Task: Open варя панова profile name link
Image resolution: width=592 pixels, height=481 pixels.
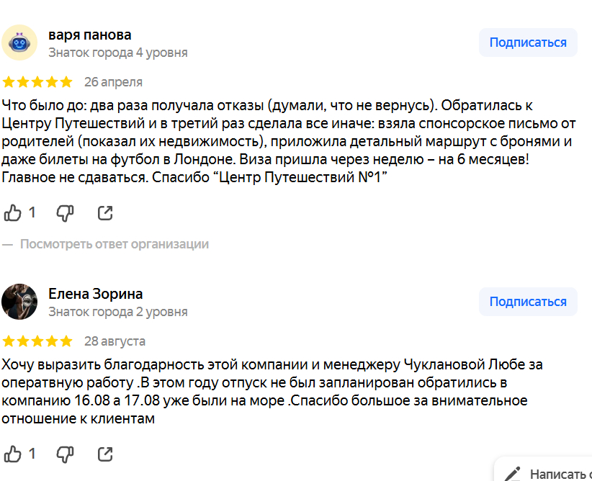Action: pos(89,35)
